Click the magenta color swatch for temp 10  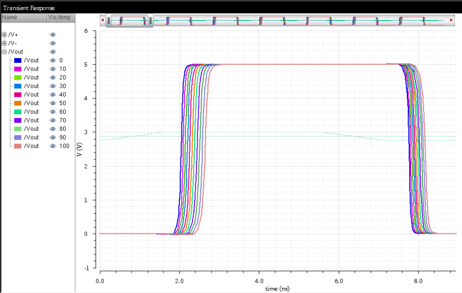point(17,69)
